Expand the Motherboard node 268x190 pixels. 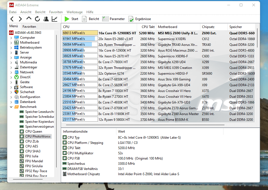tap(11, 43)
